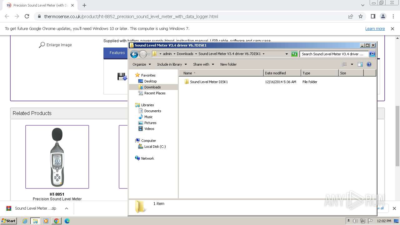Select Libraries in the navigation pane

145,105
